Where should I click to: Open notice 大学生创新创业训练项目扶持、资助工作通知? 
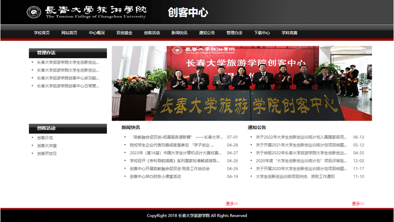coord(295,177)
